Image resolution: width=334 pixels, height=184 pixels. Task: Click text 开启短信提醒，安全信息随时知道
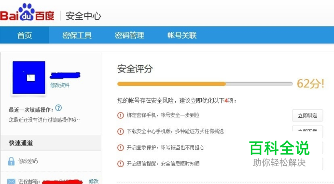pos(163,164)
